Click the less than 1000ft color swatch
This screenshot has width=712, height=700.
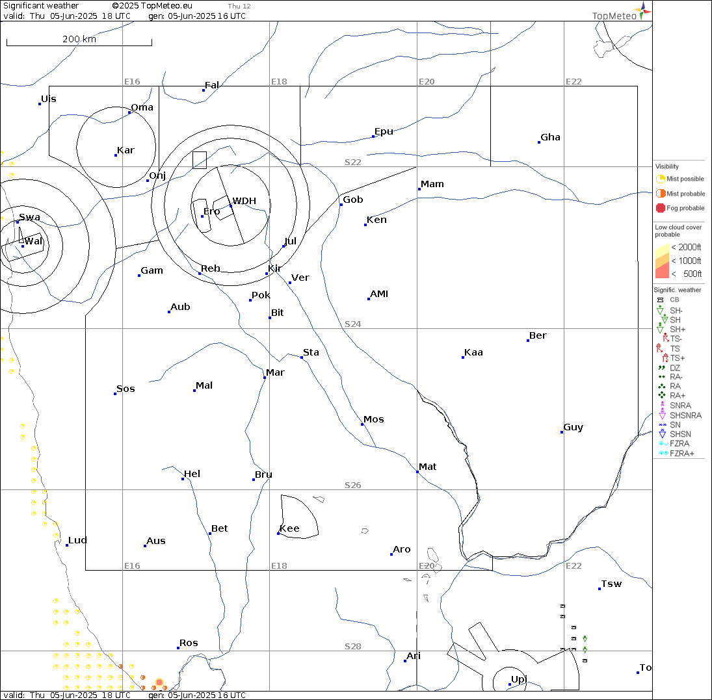tap(663, 261)
